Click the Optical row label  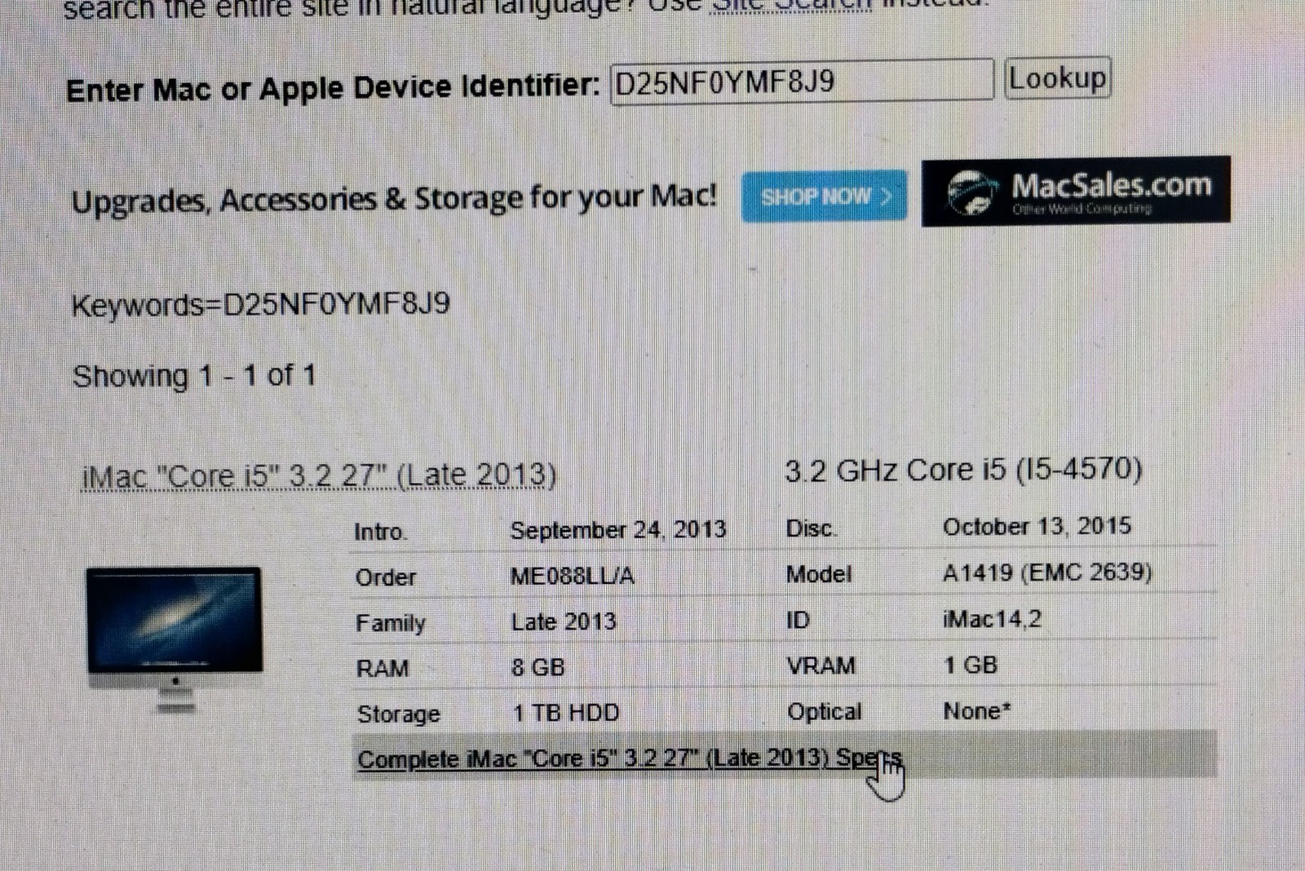[x=825, y=712]
